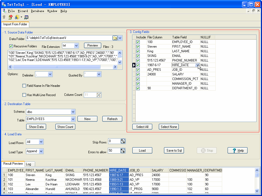Restore the child window via menu bar restore icon
262x196 pixels.
253,11
